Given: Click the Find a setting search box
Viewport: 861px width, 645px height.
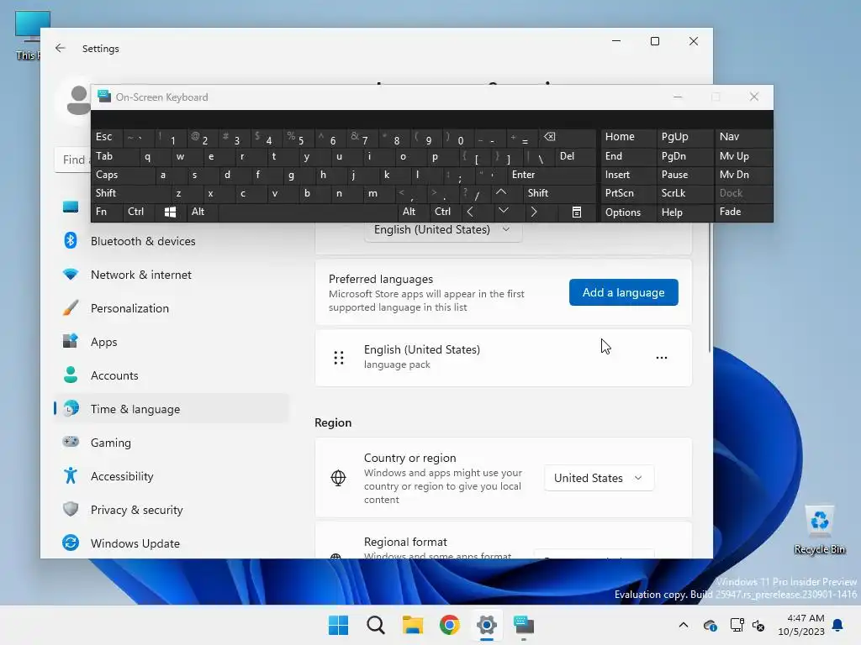Looking at the screenshot, I should [x=73, y=160].
